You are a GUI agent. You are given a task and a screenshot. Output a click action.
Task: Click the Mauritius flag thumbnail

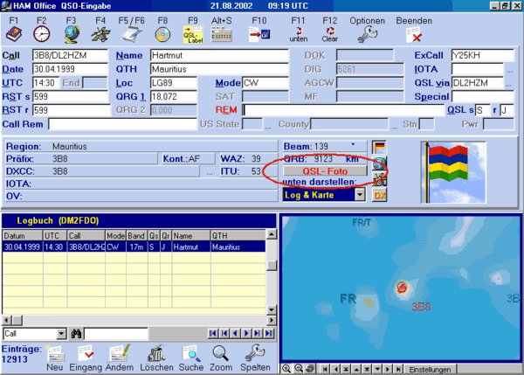[x=452, y=172]
